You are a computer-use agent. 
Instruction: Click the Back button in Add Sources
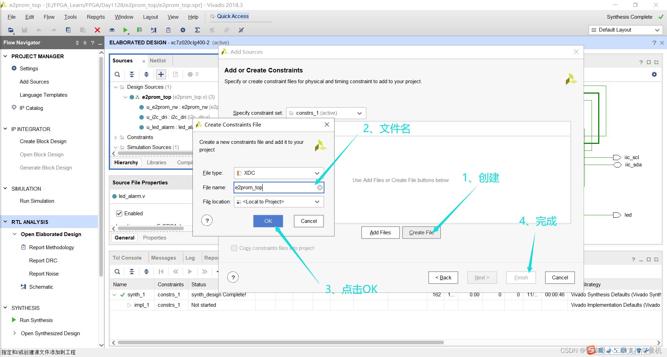443,278
